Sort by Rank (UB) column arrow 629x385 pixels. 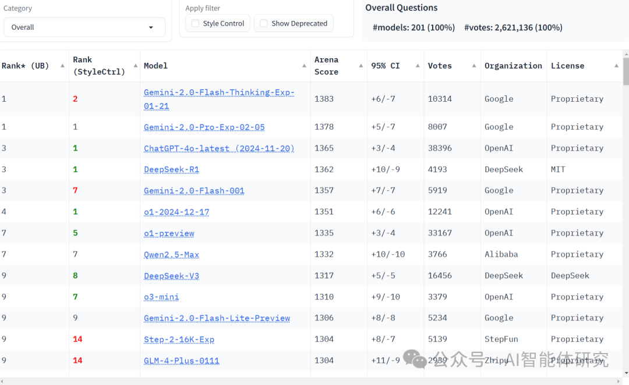(62, 66)
